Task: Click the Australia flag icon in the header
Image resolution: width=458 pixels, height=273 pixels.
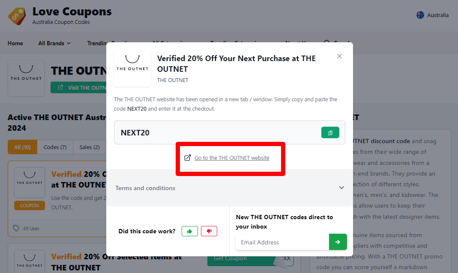Action: (419, 15)
